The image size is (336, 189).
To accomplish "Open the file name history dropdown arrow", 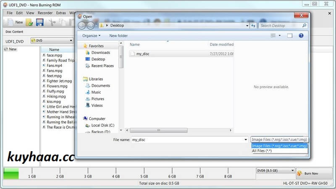I will [x=246, y=140].
